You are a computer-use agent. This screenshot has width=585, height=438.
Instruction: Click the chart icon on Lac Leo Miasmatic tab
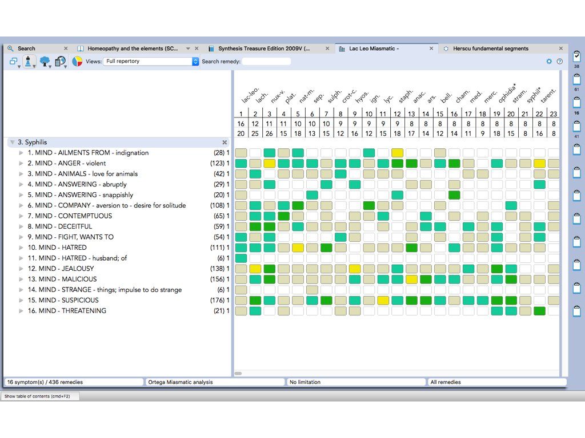coord(342,48)
